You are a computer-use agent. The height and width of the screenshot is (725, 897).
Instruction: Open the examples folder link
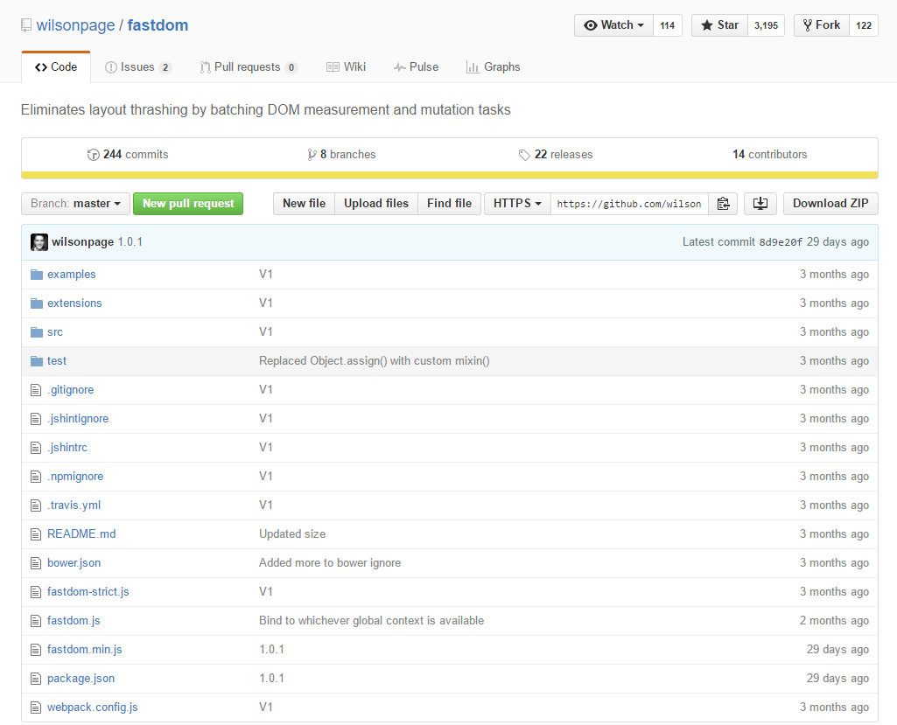(72, 275)
